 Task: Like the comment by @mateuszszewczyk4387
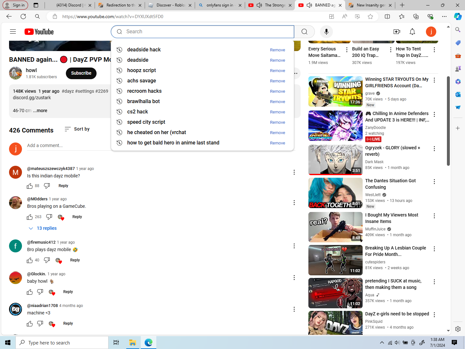tap(30, 186)
